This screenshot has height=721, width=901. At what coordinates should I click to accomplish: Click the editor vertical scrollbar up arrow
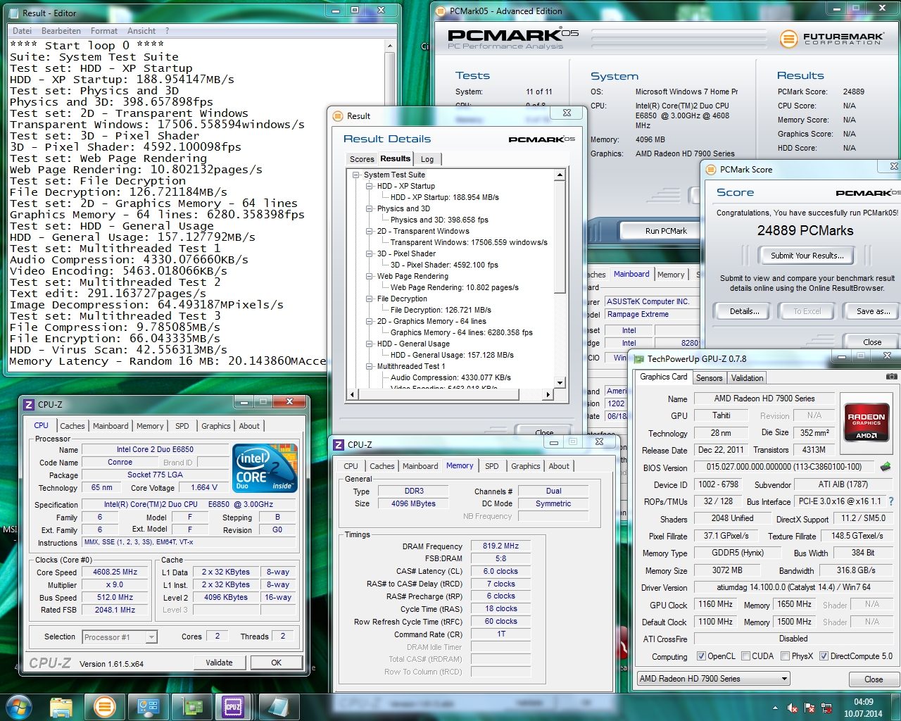[390, 45]
